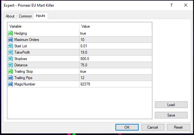Click the Stoploss double icon
The height and width of the screenshot is (135, 194).
[x=10, y=59]
